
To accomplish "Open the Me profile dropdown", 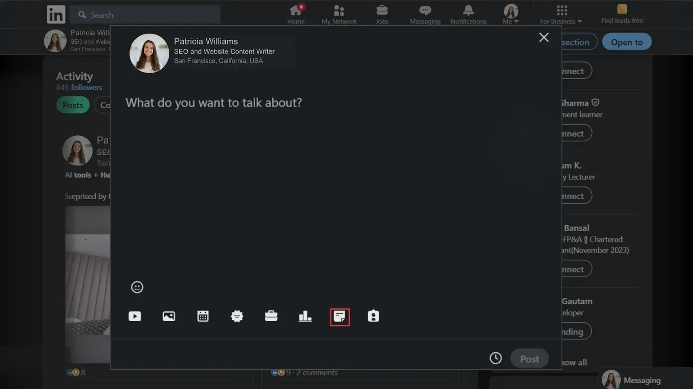I will pos(511,14).
